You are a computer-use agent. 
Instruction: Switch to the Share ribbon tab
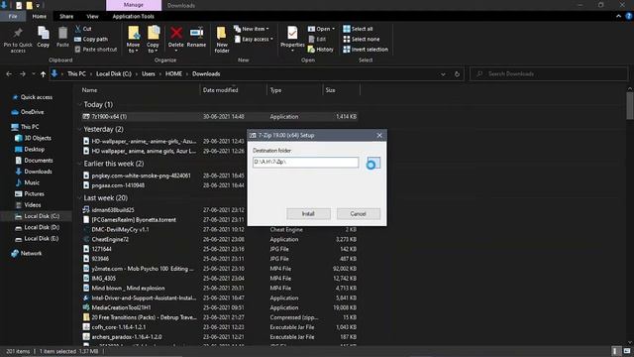66,16
